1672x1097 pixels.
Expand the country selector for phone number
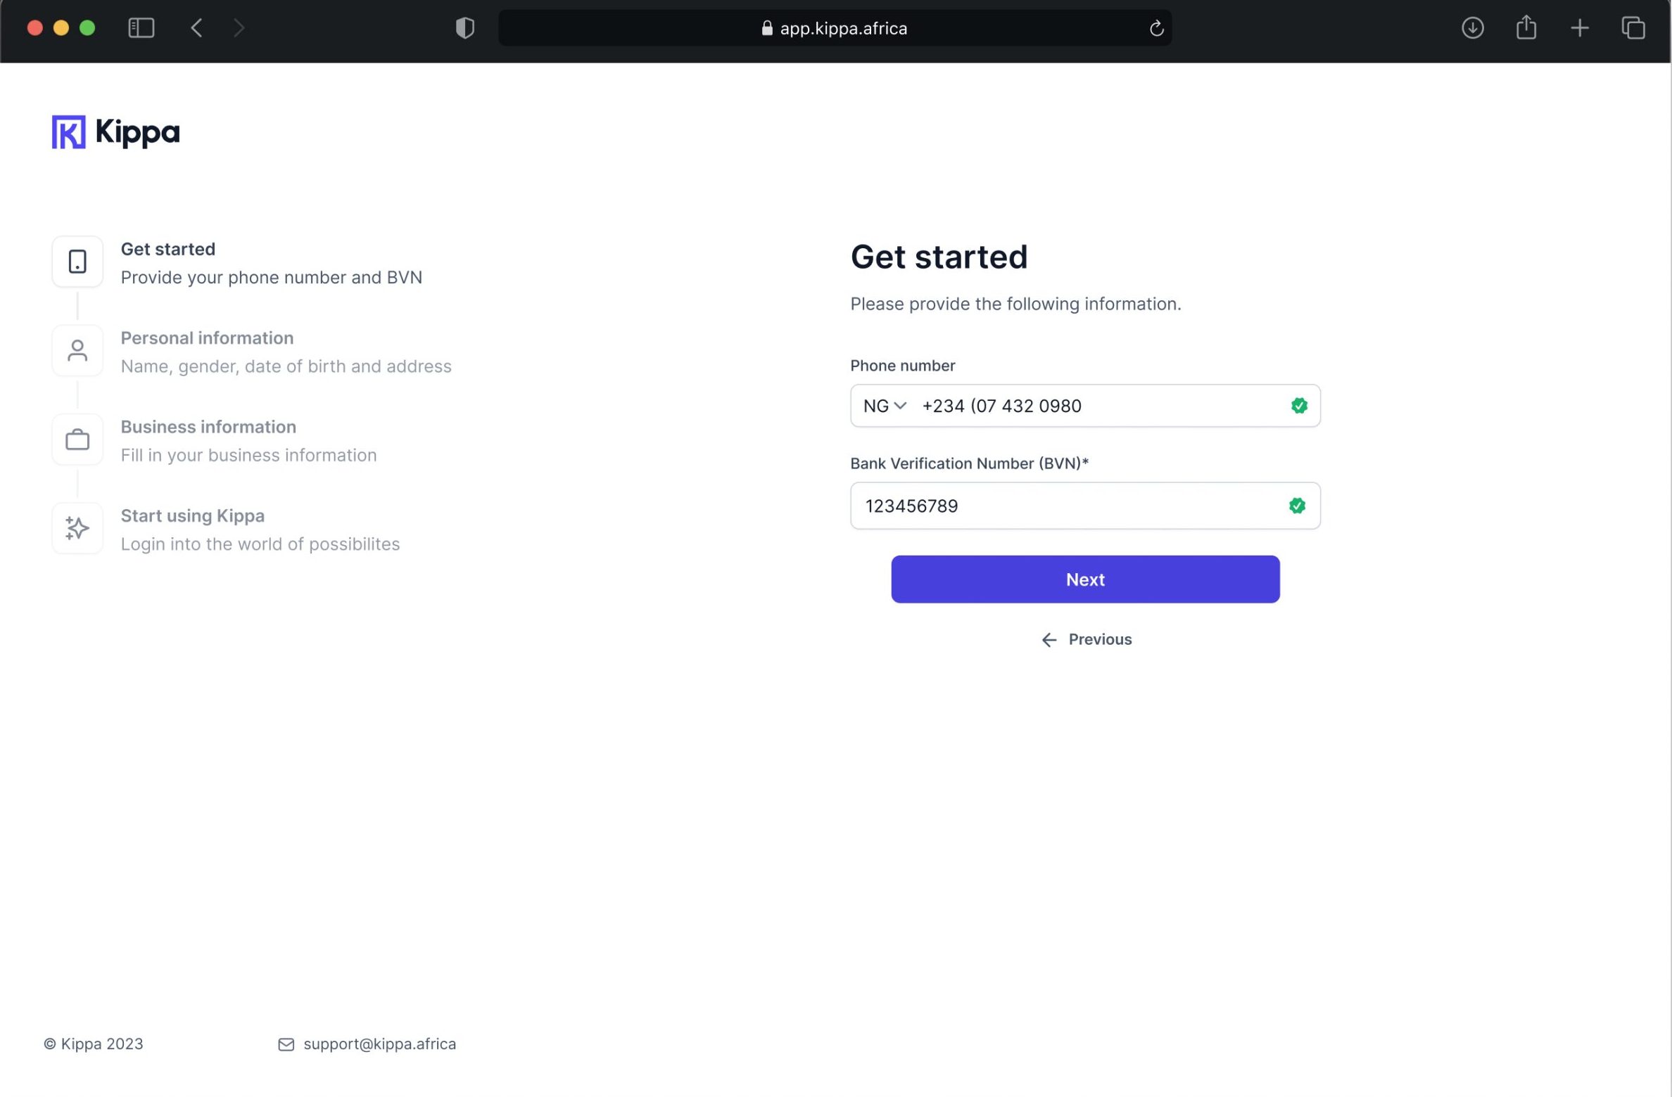883,405
